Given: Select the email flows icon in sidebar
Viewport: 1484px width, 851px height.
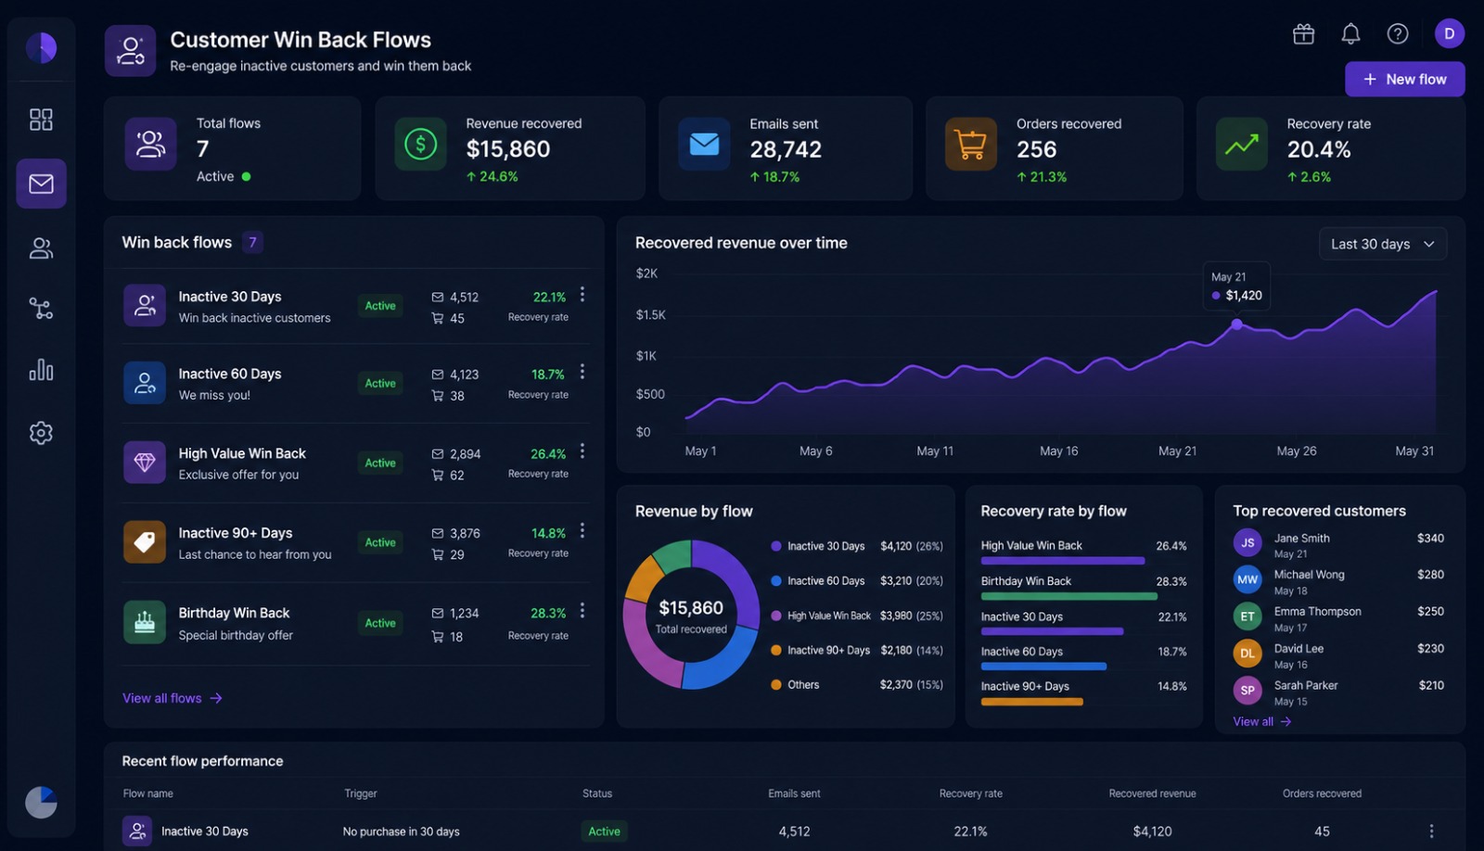Looking at the screenshot, I should pos(41,184).
